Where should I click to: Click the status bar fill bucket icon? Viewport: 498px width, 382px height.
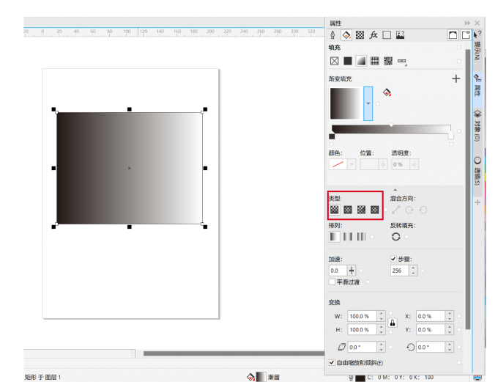250,377
